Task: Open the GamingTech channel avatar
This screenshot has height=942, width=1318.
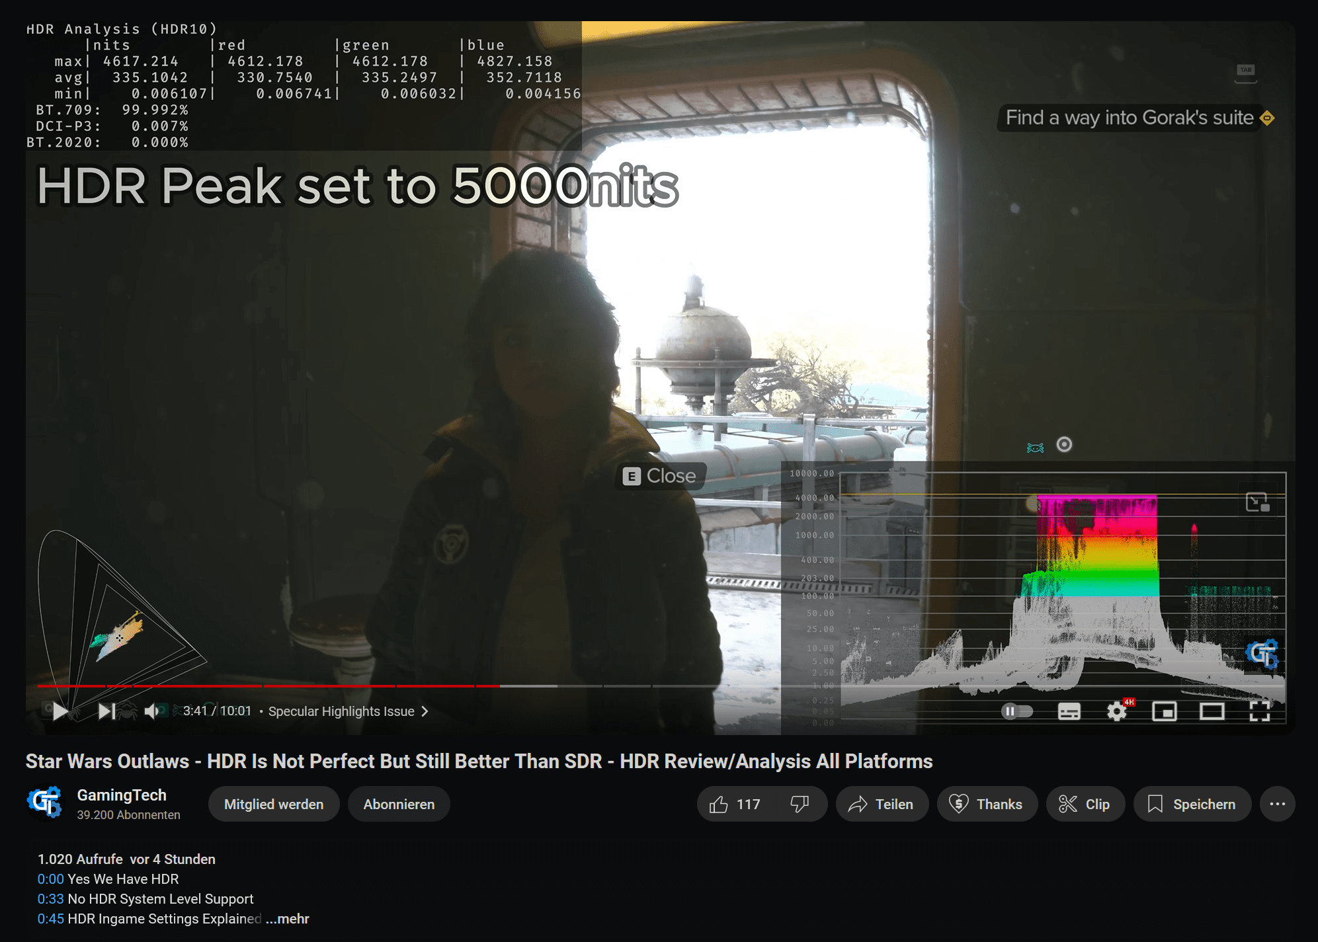Action: pos(44,803)
